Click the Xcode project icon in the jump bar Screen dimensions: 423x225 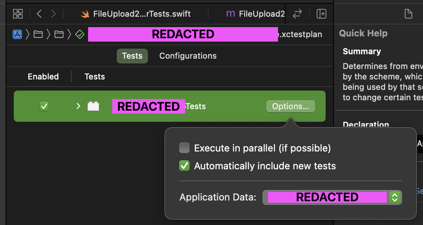pos(17,34)
